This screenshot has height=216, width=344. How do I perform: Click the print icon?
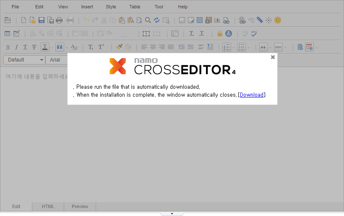point(59,20)
